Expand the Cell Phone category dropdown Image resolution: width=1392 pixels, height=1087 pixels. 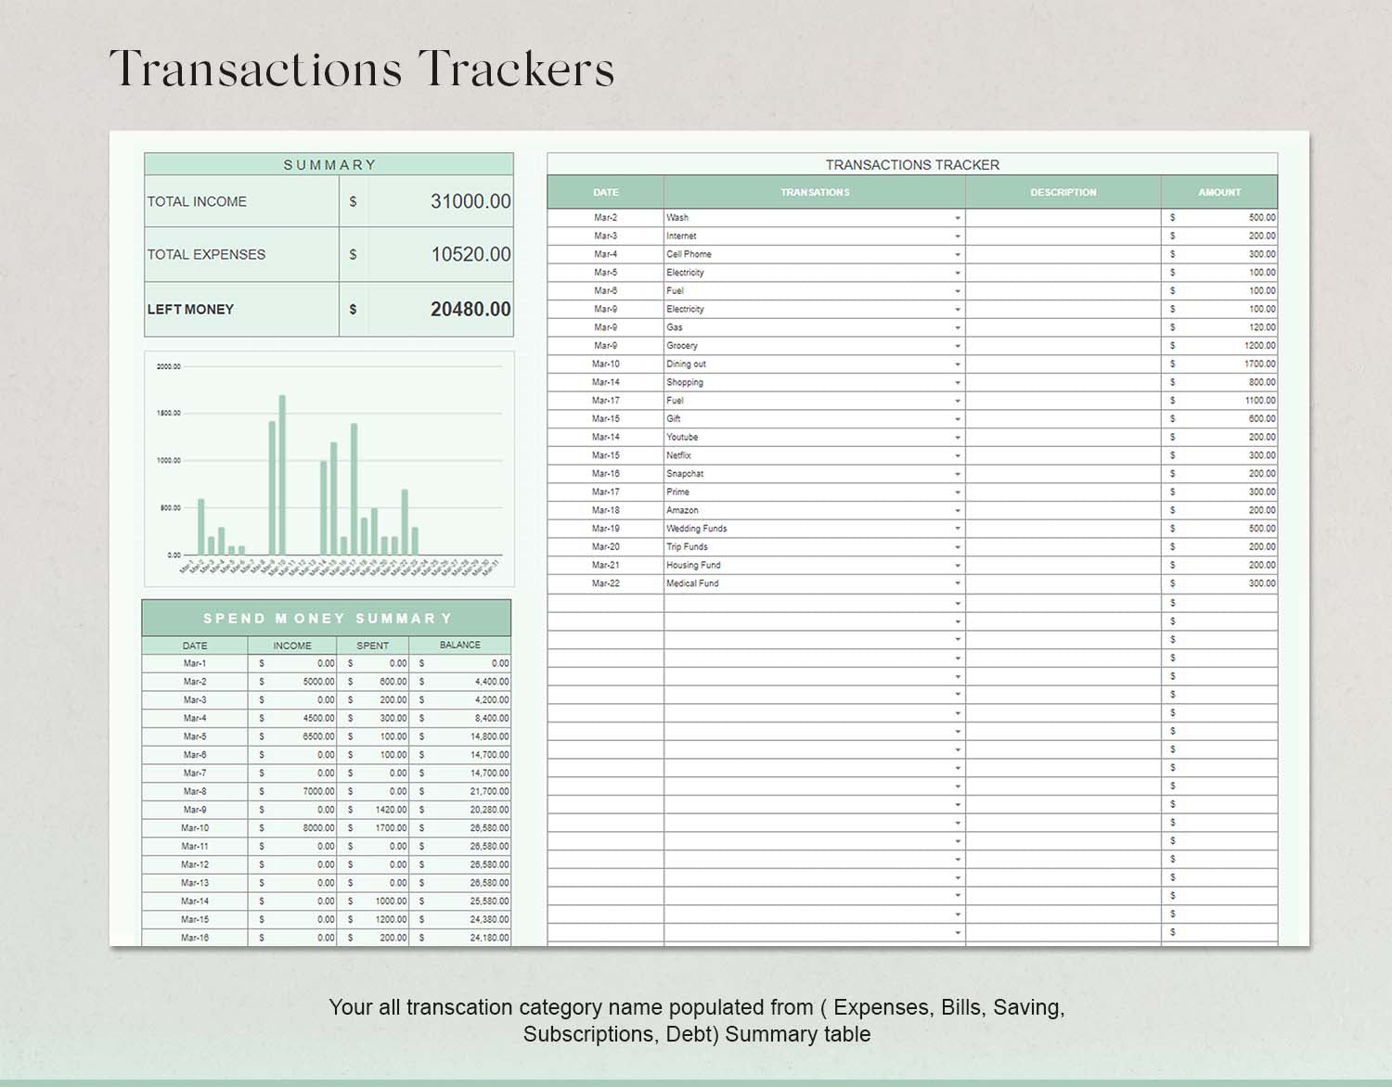click(957, 254)
